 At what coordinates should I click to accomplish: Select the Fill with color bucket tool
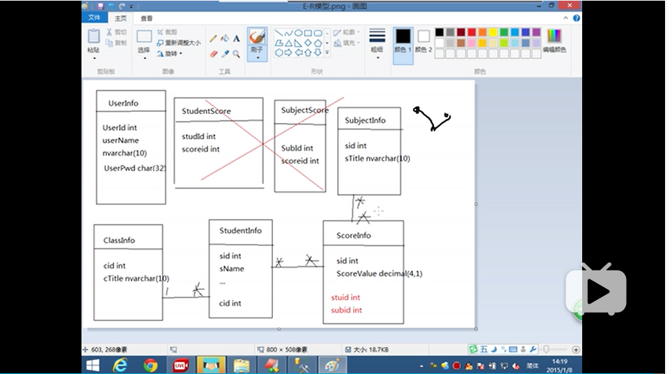pos(224,38)
